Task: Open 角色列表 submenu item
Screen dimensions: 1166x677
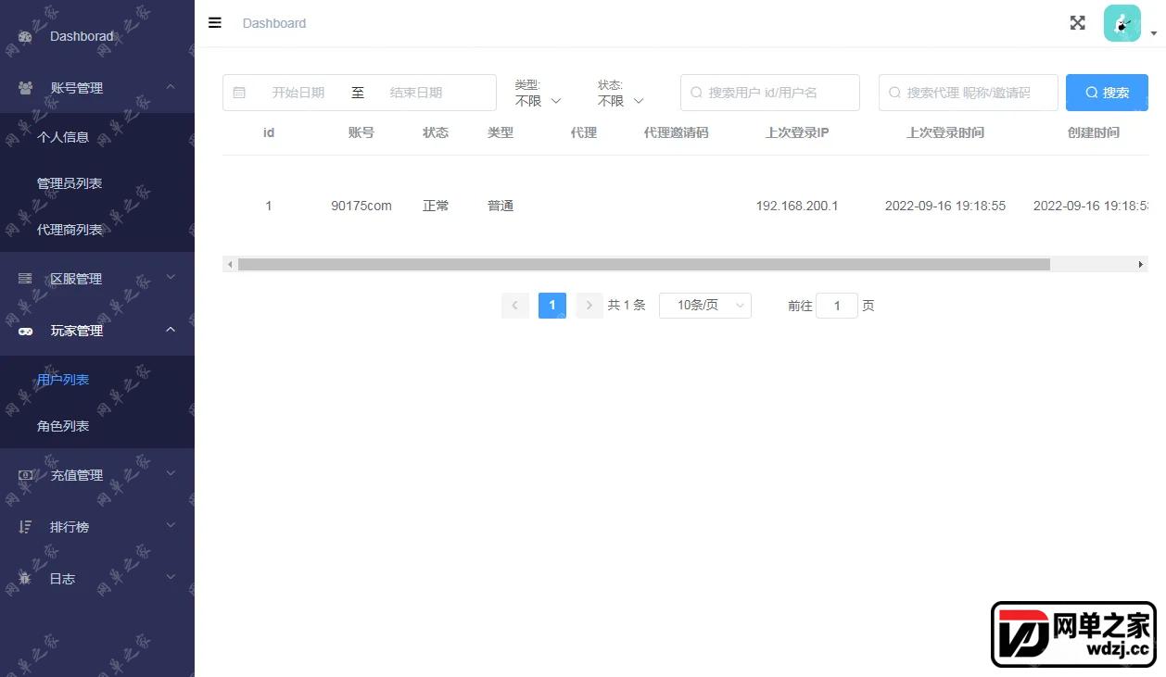Action: tap(97, 426)
